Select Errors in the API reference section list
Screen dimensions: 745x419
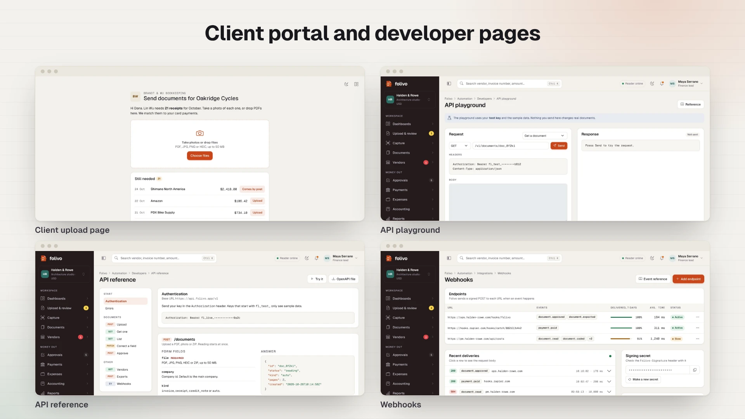click(125, 308)
